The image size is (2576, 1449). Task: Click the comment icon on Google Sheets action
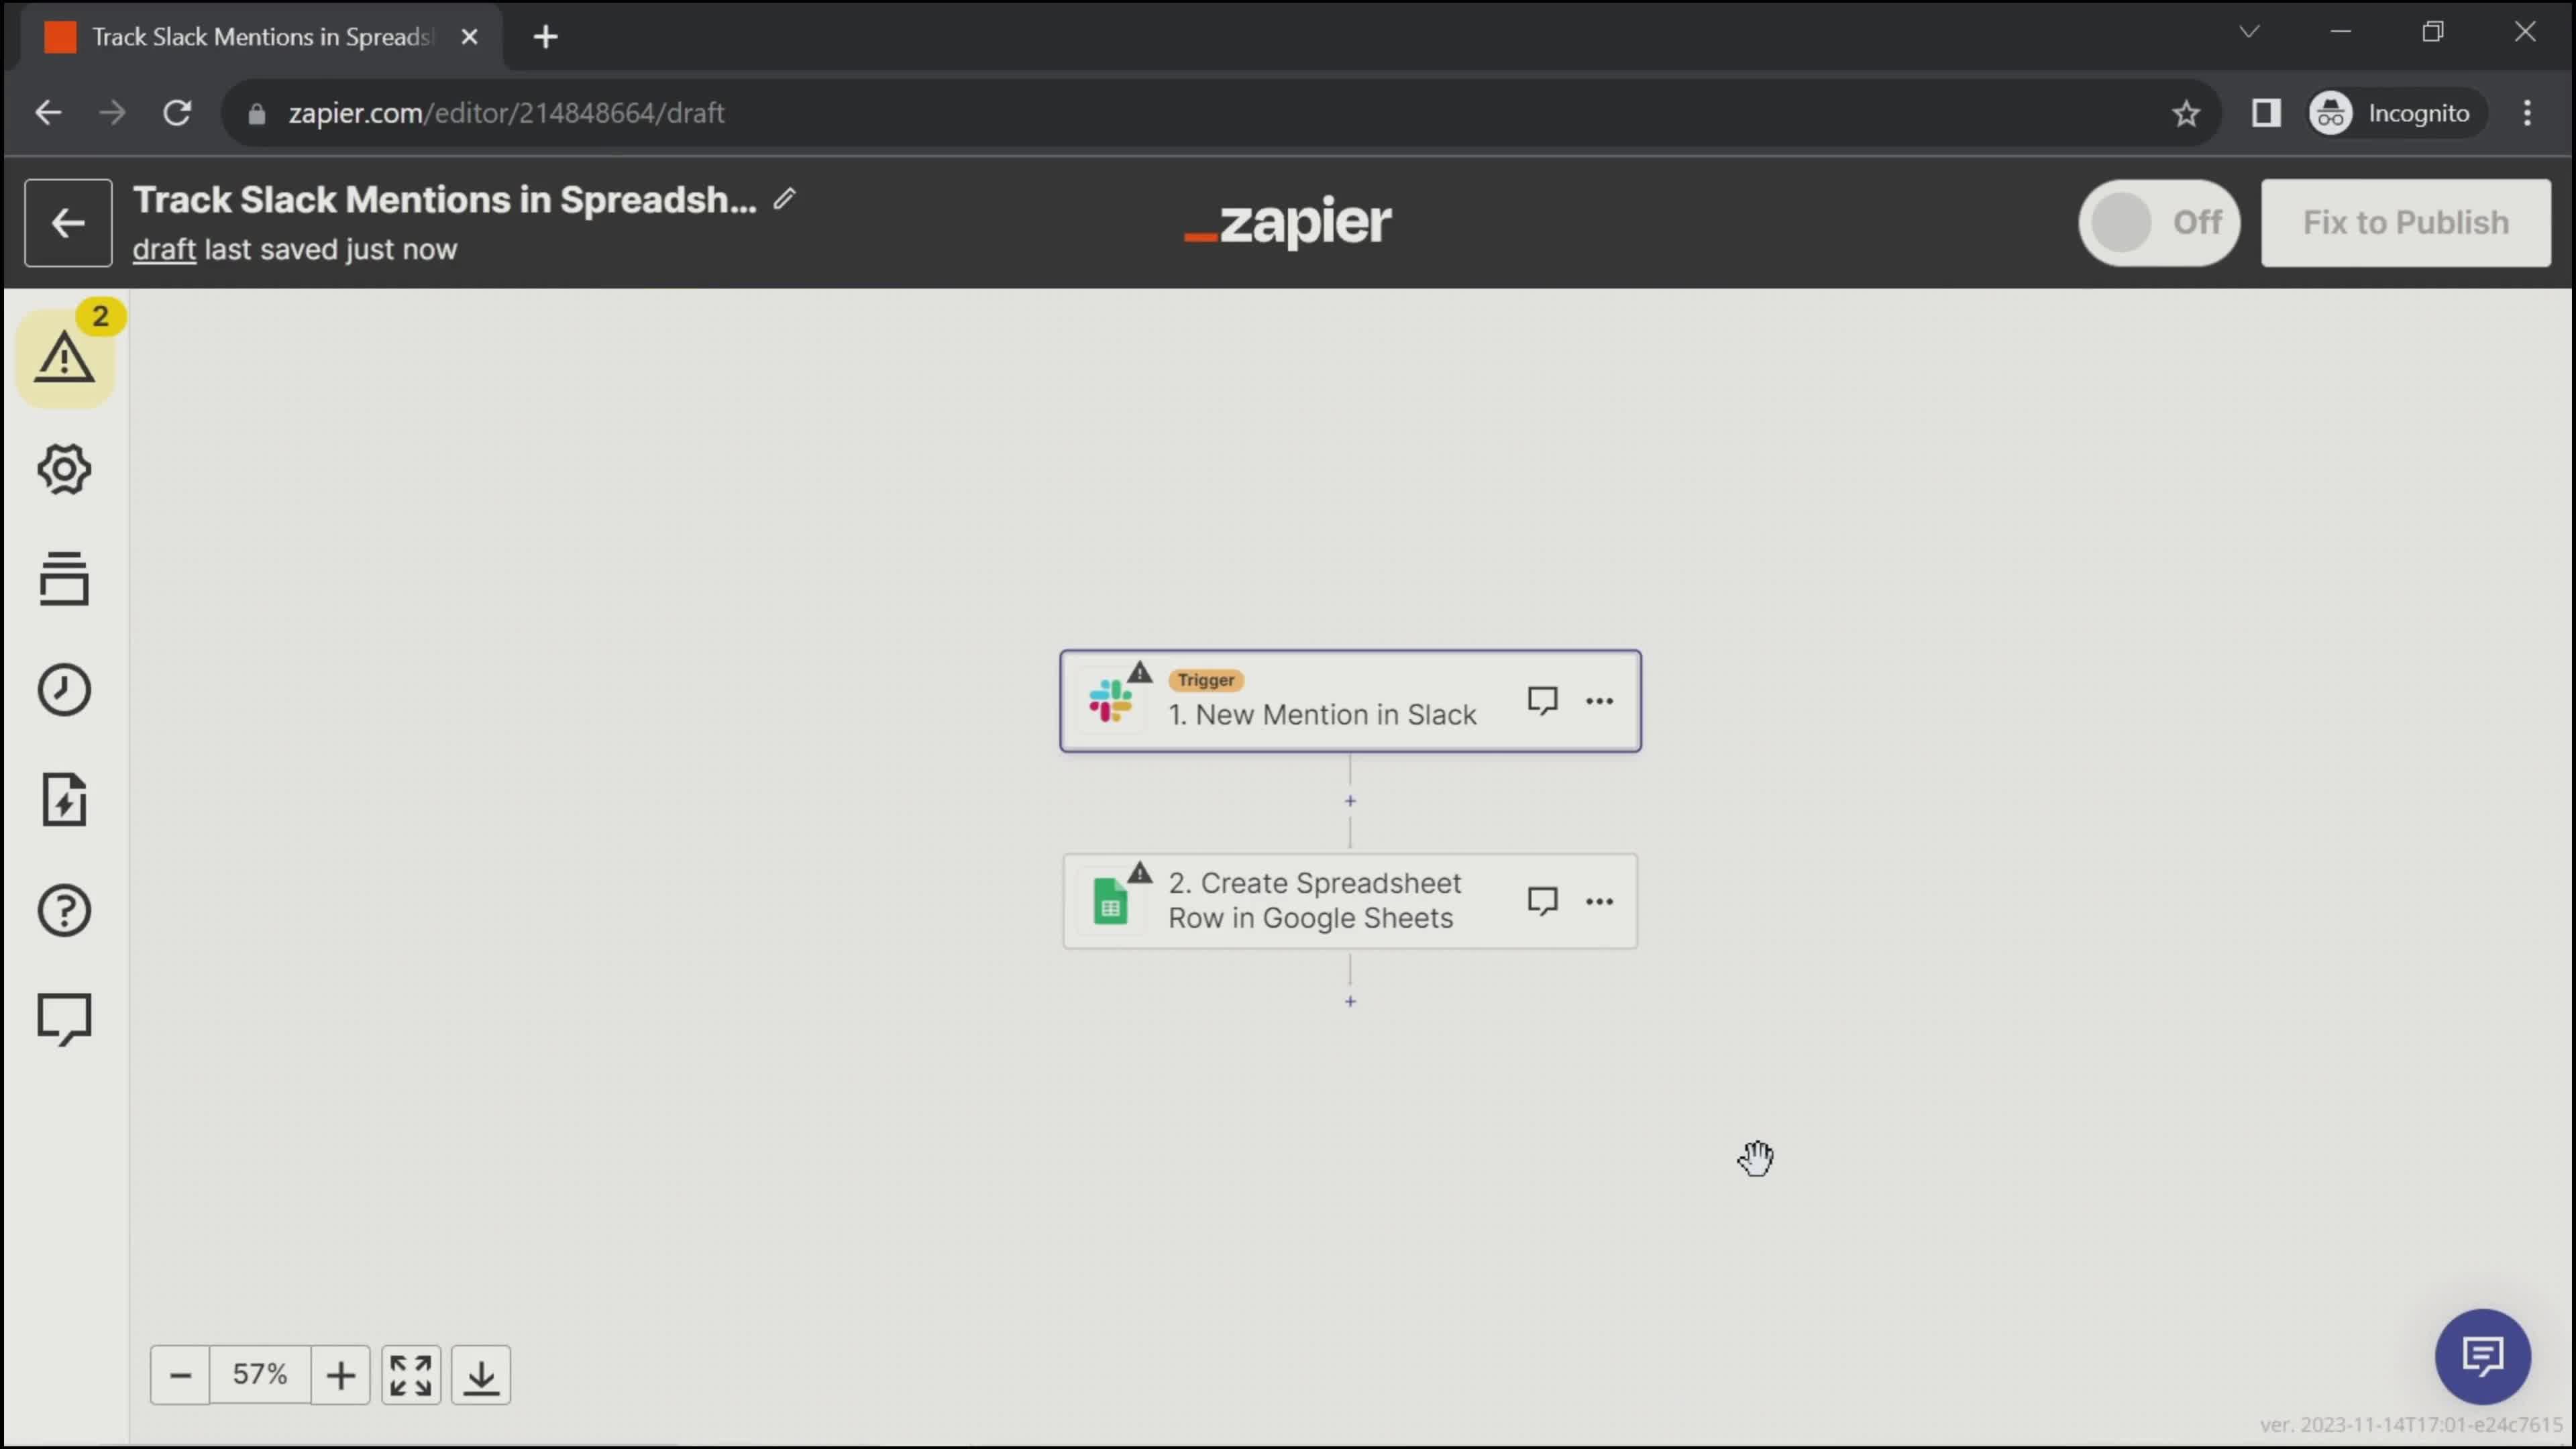(1541, 900)
